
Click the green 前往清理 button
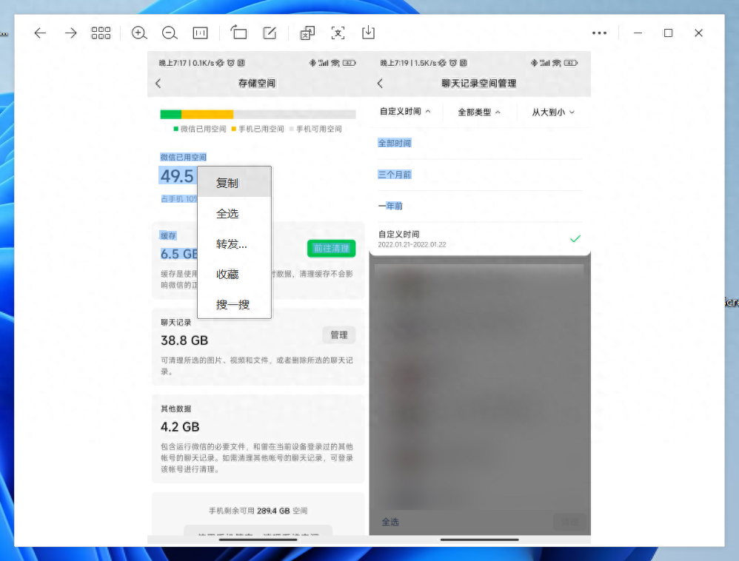pyautogui.click(x=331, y=249)
